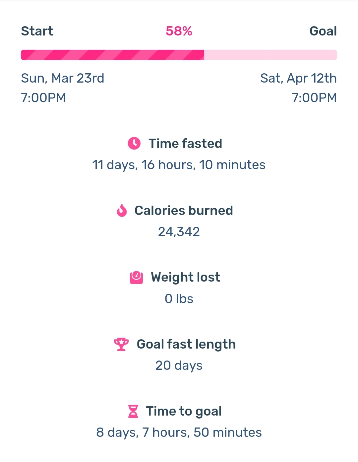Click the striped filled portion of the progress bar
This screenshot has height=462, width=358.
112,55
